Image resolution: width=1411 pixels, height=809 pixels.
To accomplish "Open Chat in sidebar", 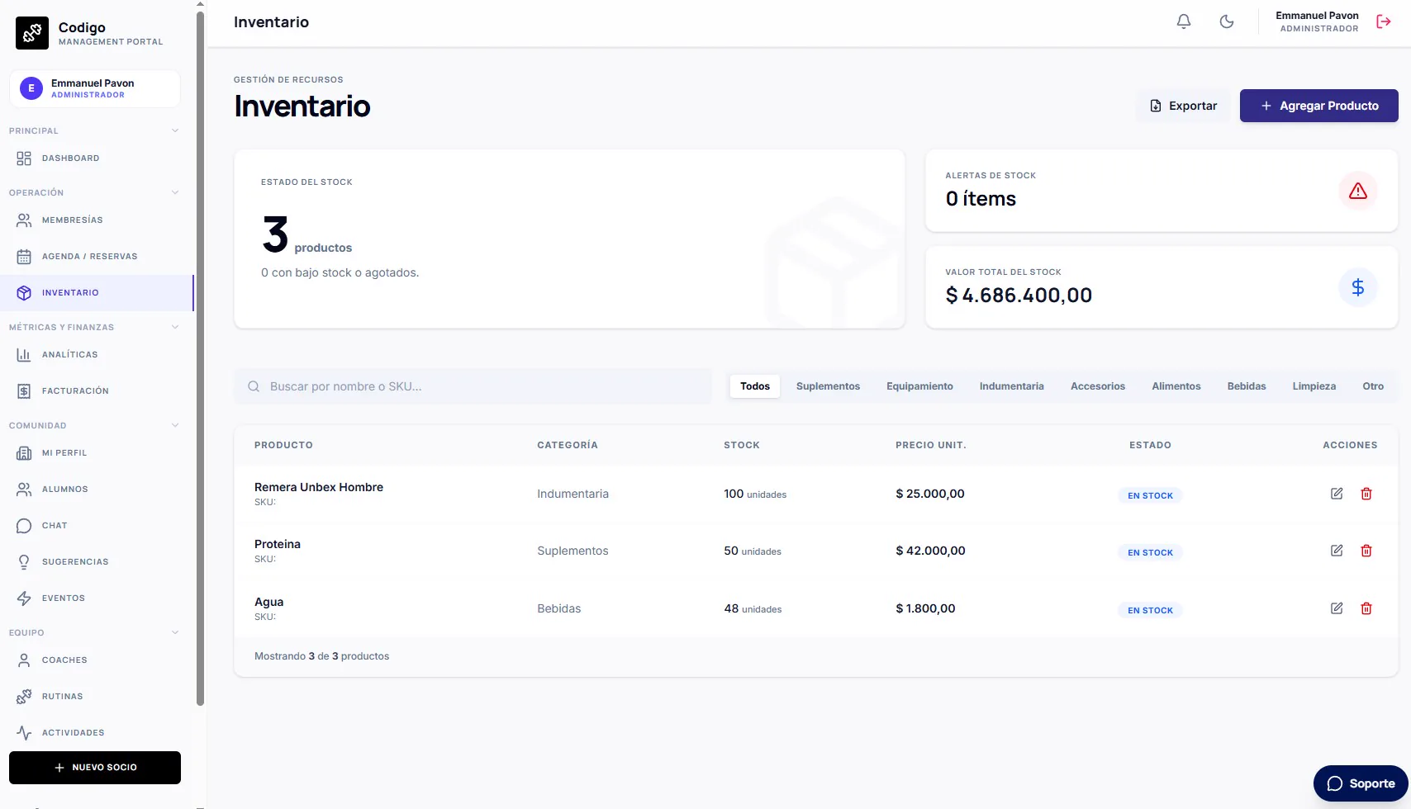I will click(x=97, y=526).
